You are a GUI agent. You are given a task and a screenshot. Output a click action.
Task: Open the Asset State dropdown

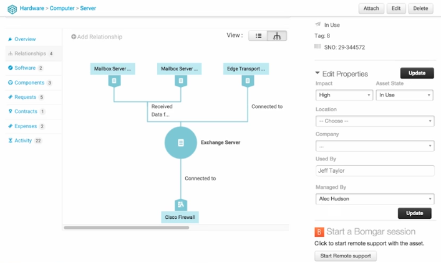404,95
